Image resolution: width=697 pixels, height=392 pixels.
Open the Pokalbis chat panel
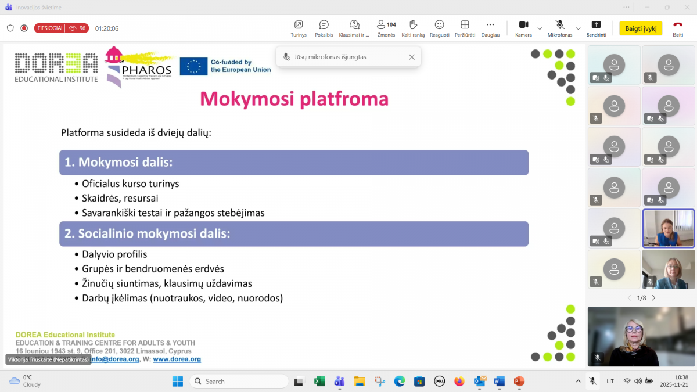coord(324,28)
